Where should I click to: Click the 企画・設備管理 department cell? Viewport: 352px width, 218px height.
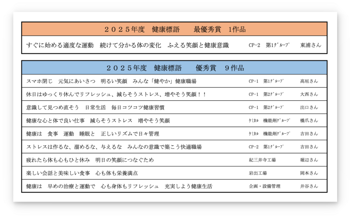point(264,186)
